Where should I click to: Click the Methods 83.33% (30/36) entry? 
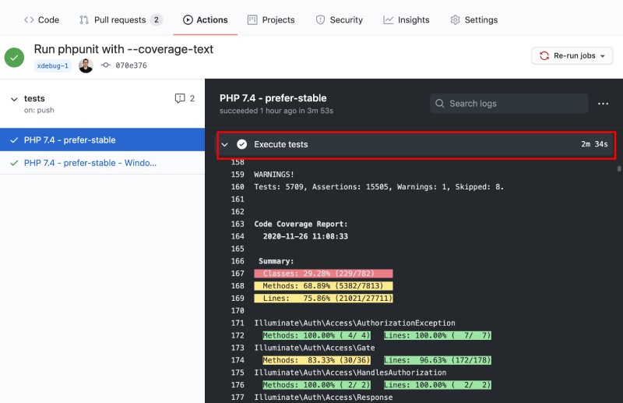[x=316, y=360]
